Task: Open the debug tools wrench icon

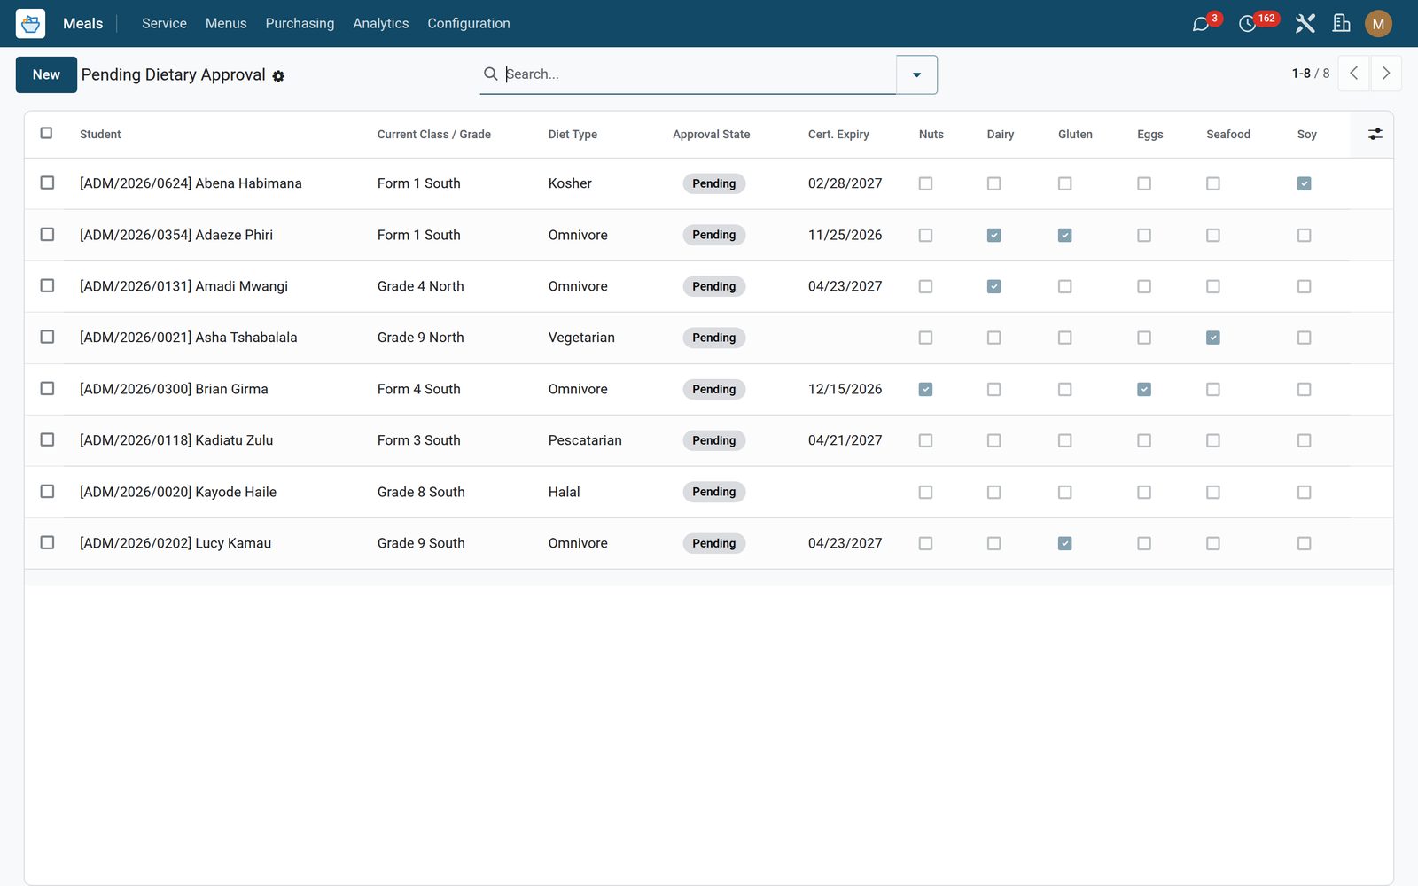Action: tap(1305, 24)
